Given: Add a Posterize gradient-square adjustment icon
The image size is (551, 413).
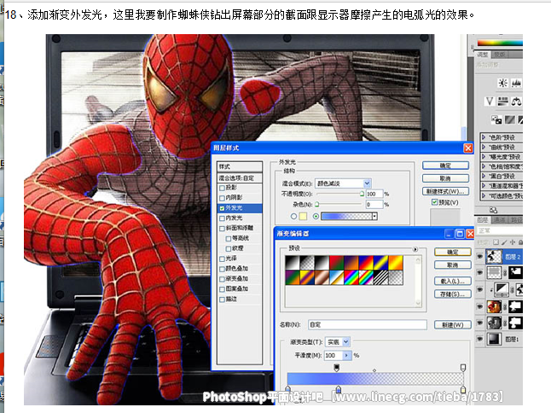Looking at the screenshot, I should point(509,119).
